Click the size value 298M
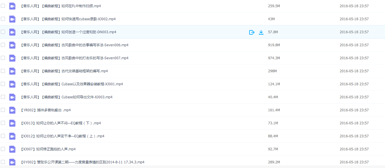The height and width of the screenshot is (168, 385). (272, 71)
